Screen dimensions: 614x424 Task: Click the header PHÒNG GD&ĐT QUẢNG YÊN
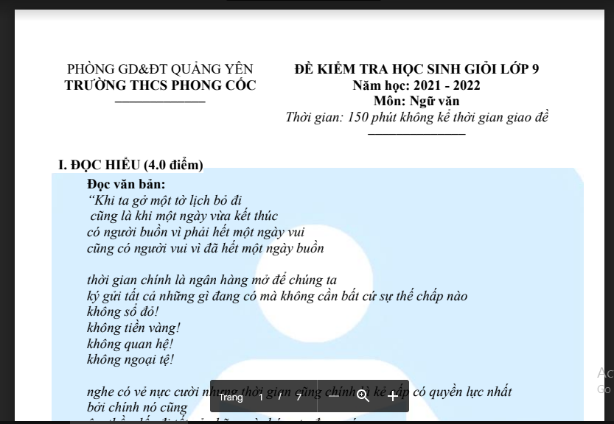point(160,68)
